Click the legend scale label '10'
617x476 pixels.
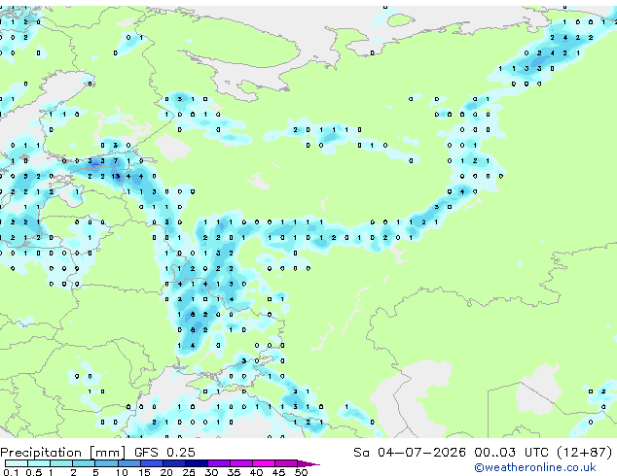122,472
